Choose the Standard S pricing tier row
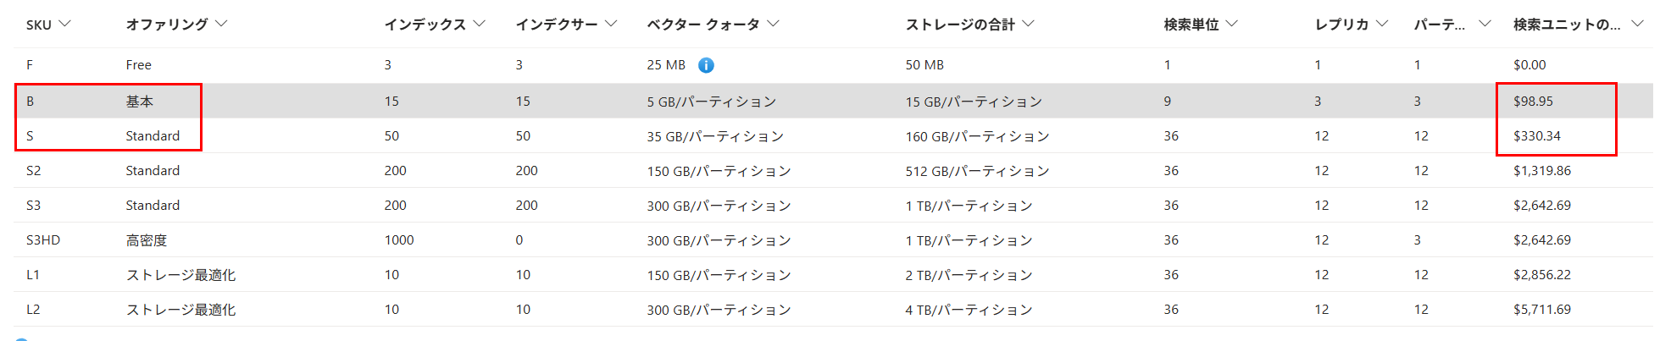This screenshot has height=341, width=1671. tap(833, 135)
